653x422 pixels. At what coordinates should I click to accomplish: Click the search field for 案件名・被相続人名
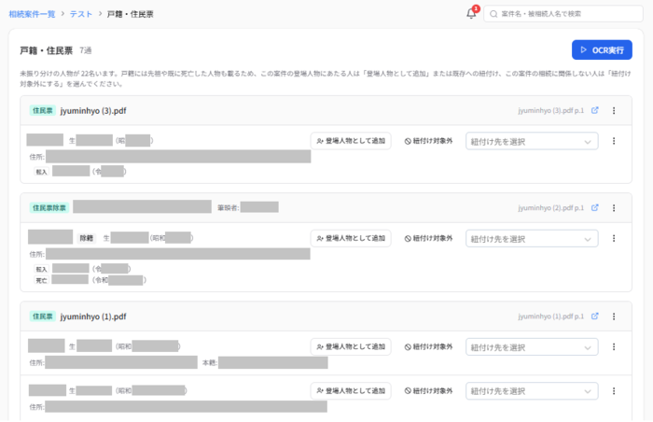(x=563, y=14)
